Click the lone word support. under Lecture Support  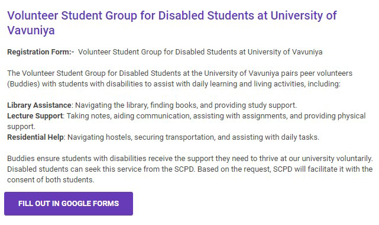21,127
